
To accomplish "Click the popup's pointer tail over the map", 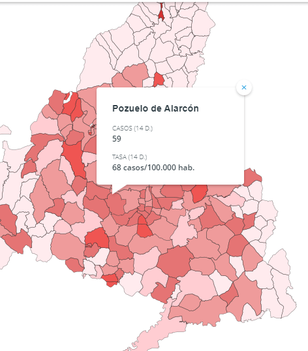I will [x=116, y=189].
